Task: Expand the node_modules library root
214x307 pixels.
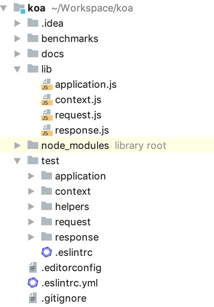Action: point(18,145)
